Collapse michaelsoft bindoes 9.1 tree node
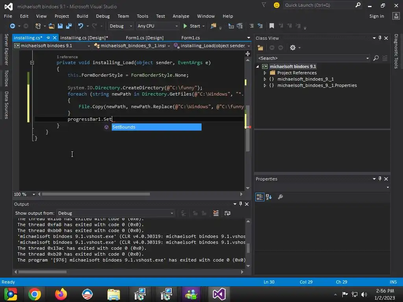 click(x=257, y=66)
